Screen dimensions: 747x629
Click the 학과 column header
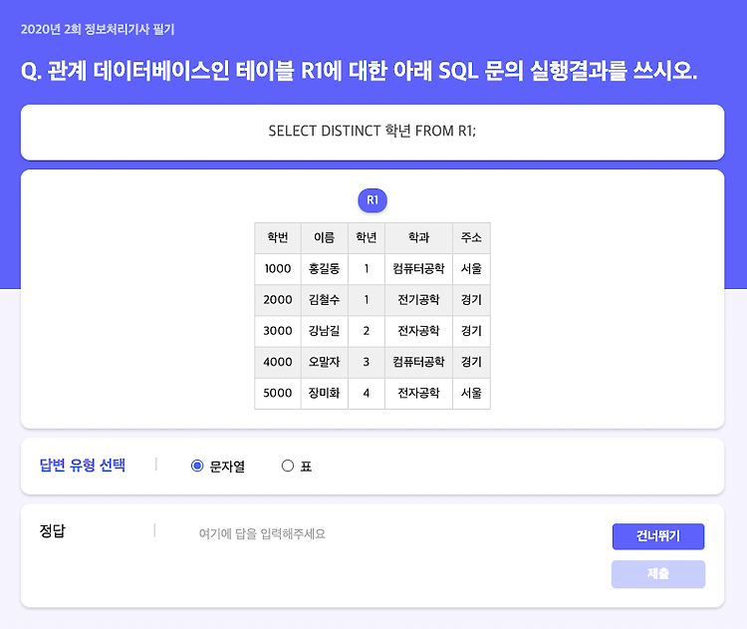[418, 237]
